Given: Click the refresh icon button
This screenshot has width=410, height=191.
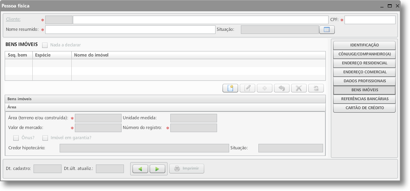Looking at the screenshot, I should pos(316,88).
